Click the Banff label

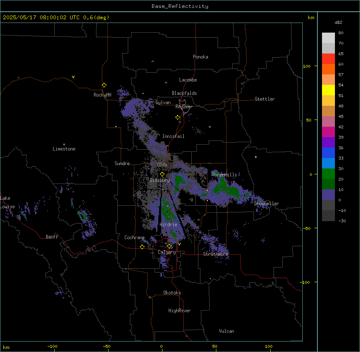52,237
